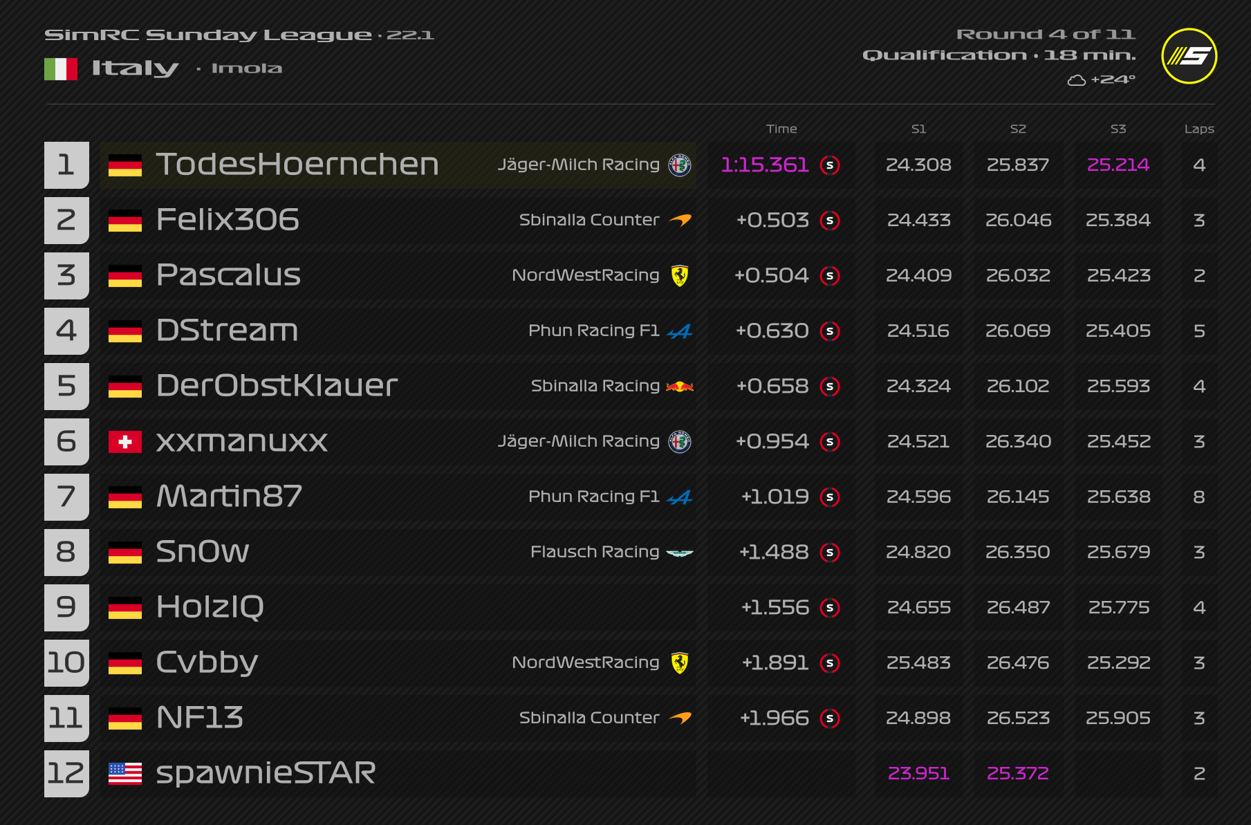Click the Alfa Romeo logo beside TodesHoernchen
1251x825 pixels.
pos(680,165)
